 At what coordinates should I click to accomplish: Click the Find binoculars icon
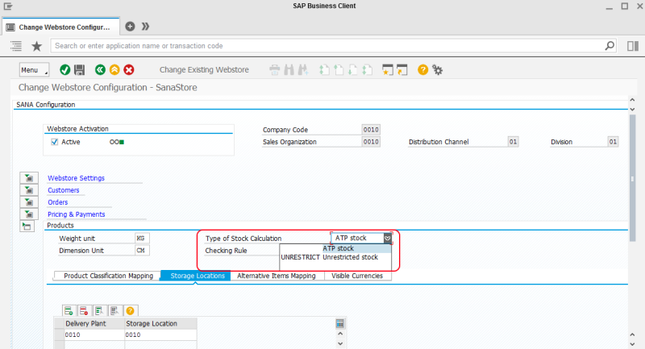tap(289, 70)
